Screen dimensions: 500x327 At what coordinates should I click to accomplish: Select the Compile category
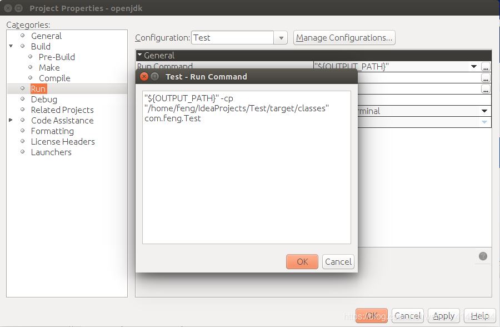coord(54,78)
